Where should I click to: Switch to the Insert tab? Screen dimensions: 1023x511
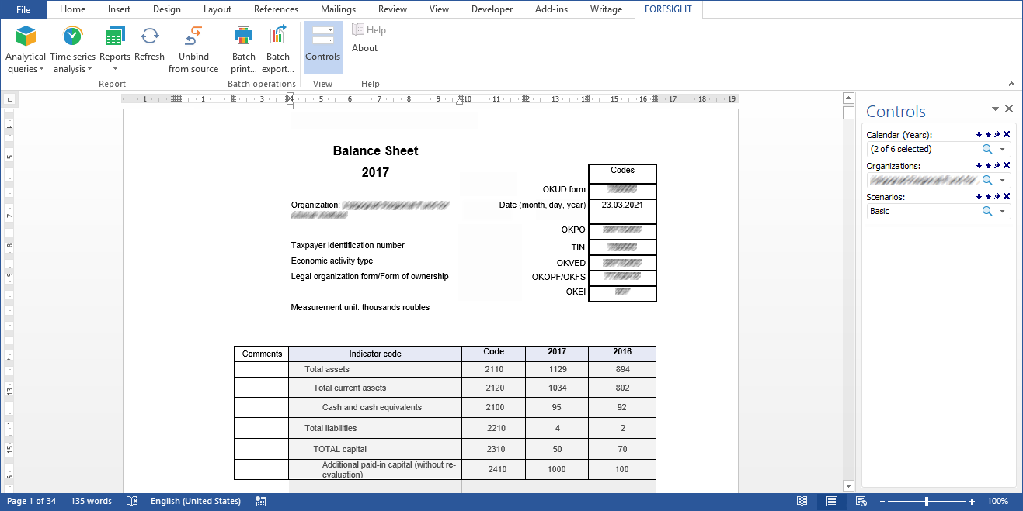[119, 9]
